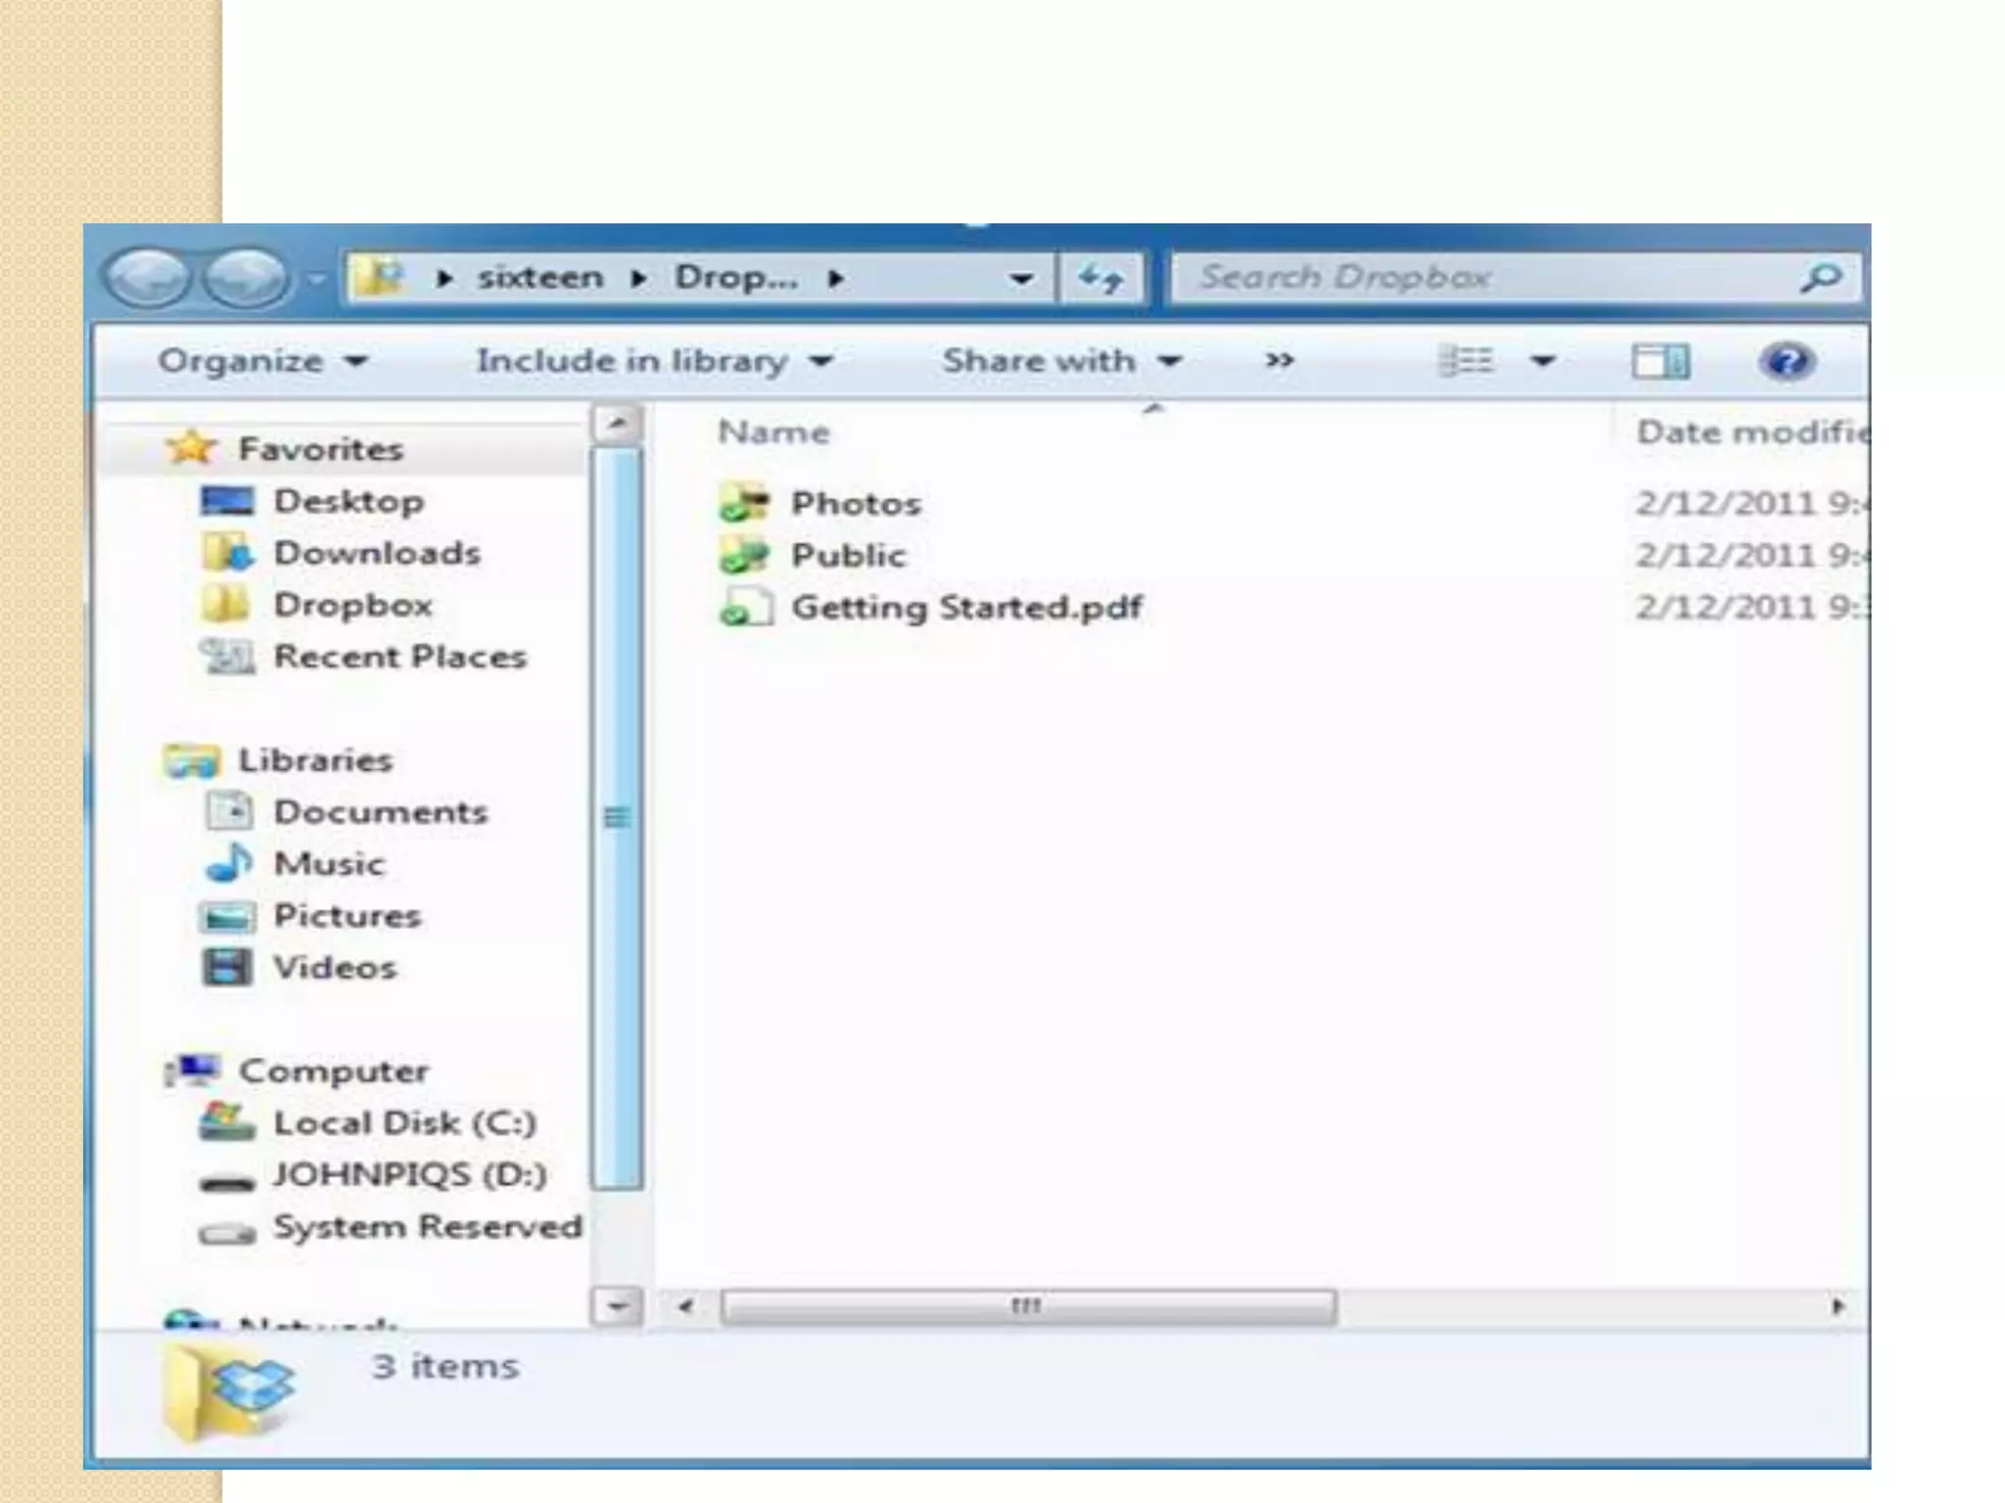Click the horizontal scrollbar thumb in file list
The image size is (2005, 1503).
(x=1028, y=1306)
